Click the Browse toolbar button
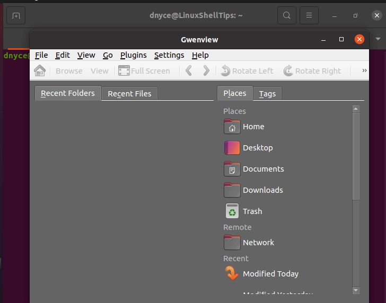386x303 pixels. point(69,71)
